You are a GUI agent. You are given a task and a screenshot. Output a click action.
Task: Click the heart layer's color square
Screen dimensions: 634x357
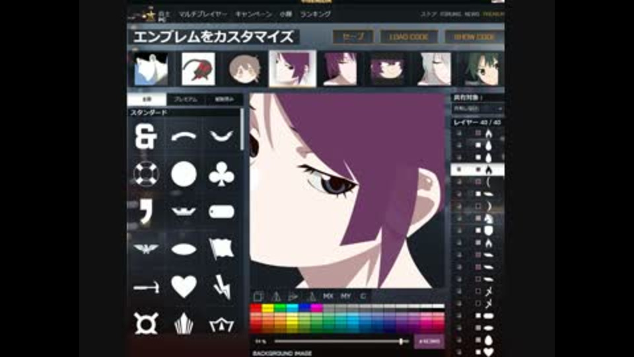click(478, 352)
